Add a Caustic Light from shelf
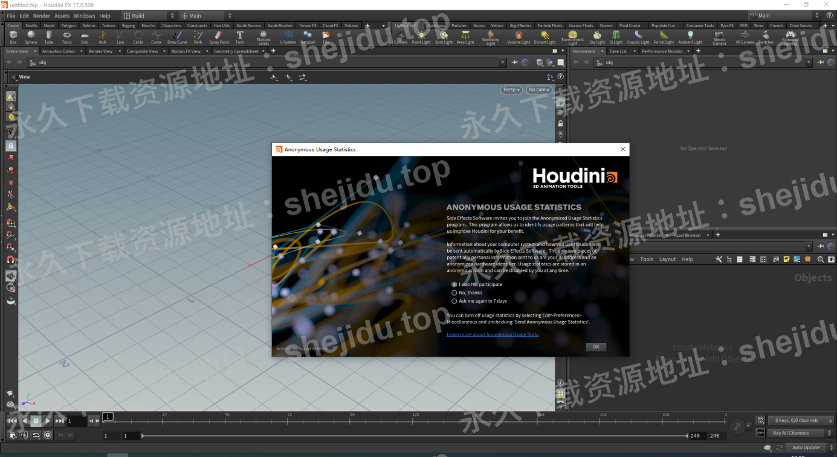This screenshot has height=457, width=837. click(638, 37)
